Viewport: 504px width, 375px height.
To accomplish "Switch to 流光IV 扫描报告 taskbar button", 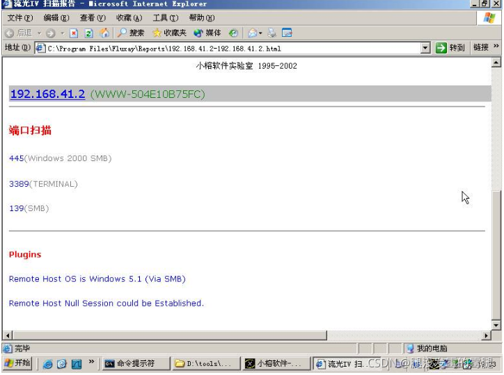I will click(x=346, y=363).
